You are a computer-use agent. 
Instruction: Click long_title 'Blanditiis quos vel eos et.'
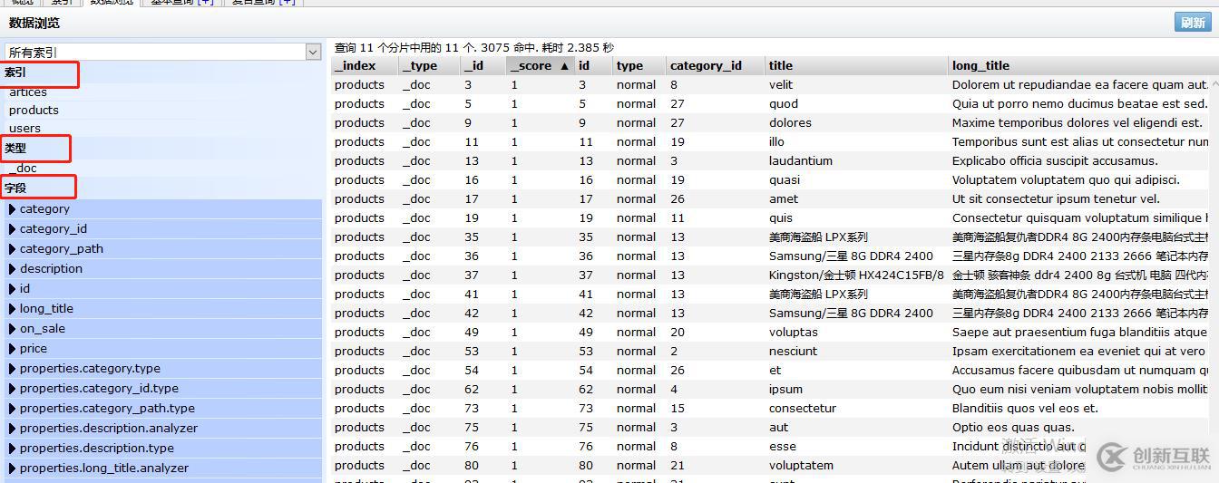point(1025,408)
